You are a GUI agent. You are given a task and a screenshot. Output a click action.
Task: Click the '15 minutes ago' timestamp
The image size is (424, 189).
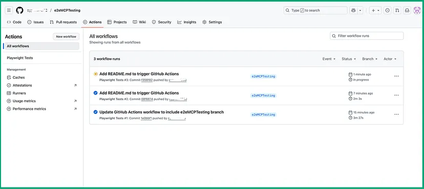coord(364,112)
